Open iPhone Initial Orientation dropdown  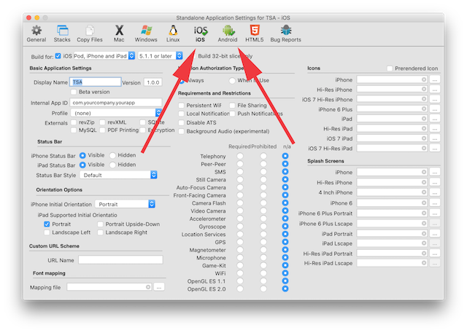pos(128,205)
